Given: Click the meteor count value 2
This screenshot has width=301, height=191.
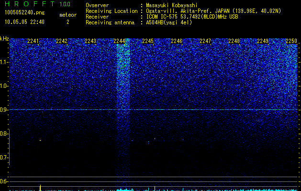Looking at the screenshot, I should (68, 22).
